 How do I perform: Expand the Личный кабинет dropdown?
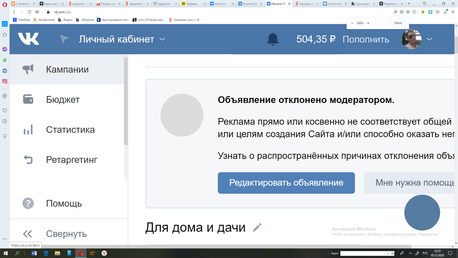tap(162, 39)
